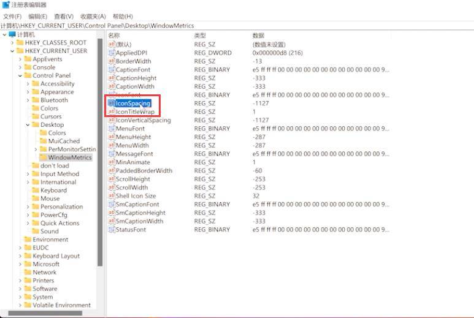The image size is (474, 318).
Task: Select the MenuHeight value name
Action: pyautogui.click(x=133, y=137)
